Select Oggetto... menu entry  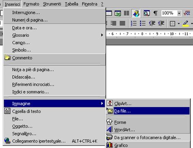click(54, 126)
